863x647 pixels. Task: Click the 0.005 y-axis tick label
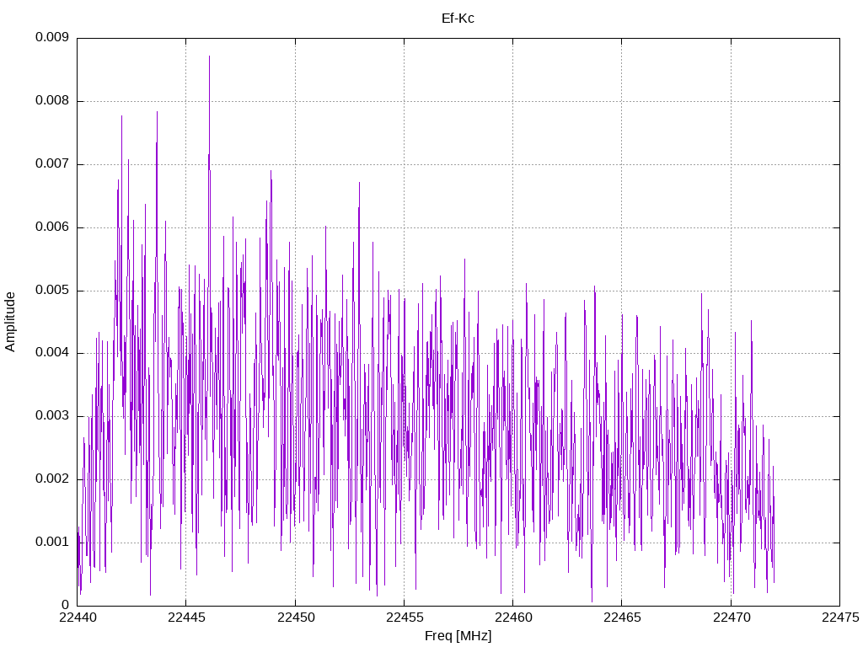tap(51, 291)
